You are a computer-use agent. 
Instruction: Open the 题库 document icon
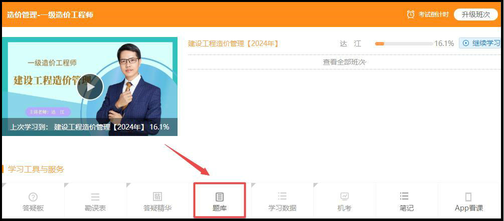(220, 197)
